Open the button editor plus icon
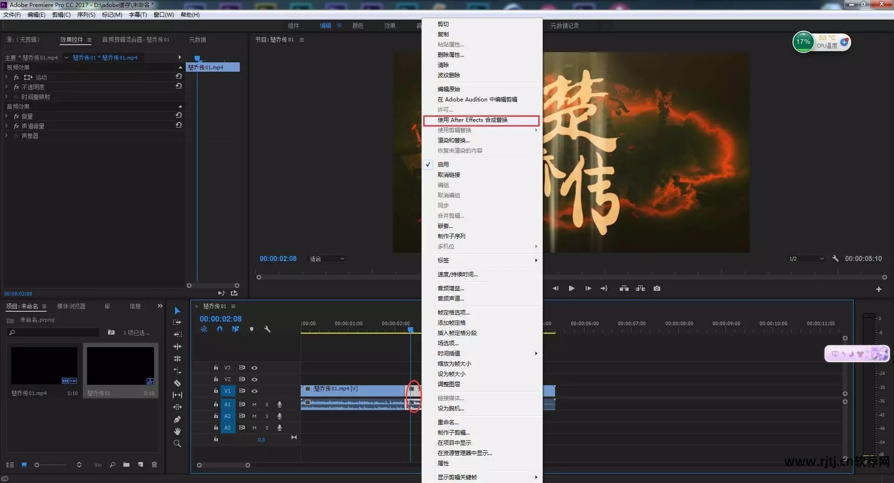The width and height of the screenshot is (894, 483). pos(879,289)
